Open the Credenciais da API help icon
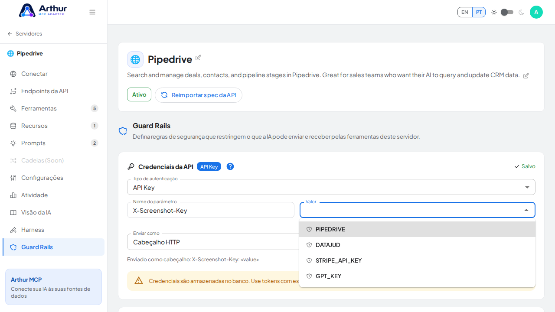555x312 pixels. click(230, 166)
